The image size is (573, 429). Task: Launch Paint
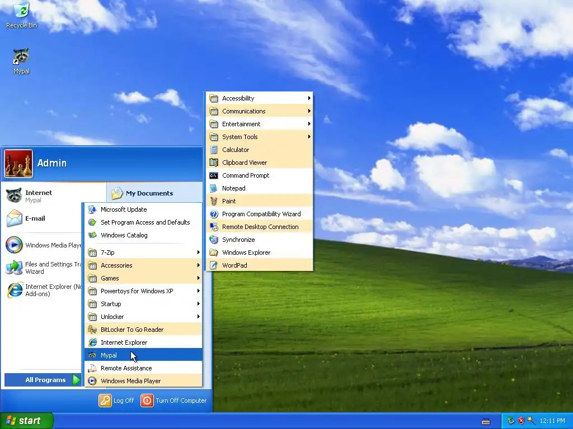tap(260, 201)
